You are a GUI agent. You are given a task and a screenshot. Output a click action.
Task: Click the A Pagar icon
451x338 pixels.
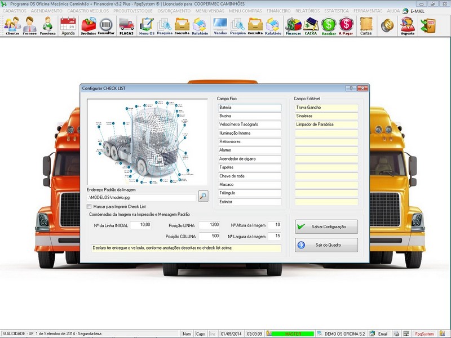click(346, 25)
